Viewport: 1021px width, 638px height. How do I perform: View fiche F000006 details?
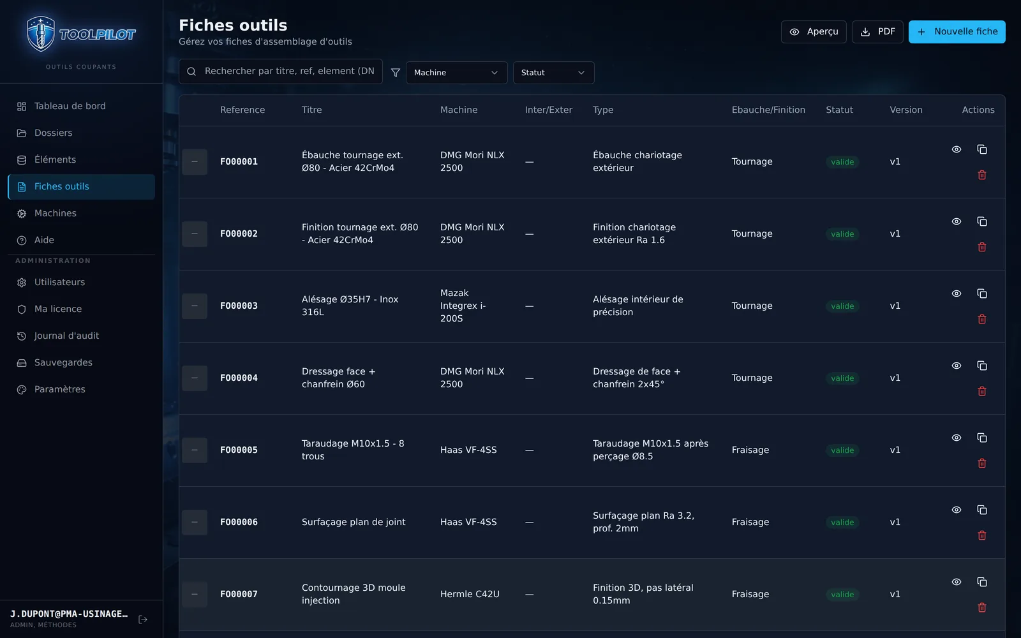(957, 510)
